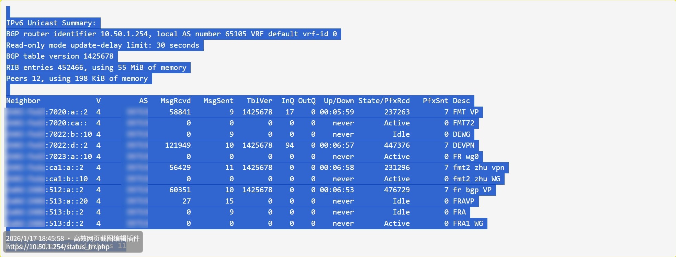The width and height of the screenshot is (676, 257).
Task: Click the Neighbor column header
Action: click(23, 101)
